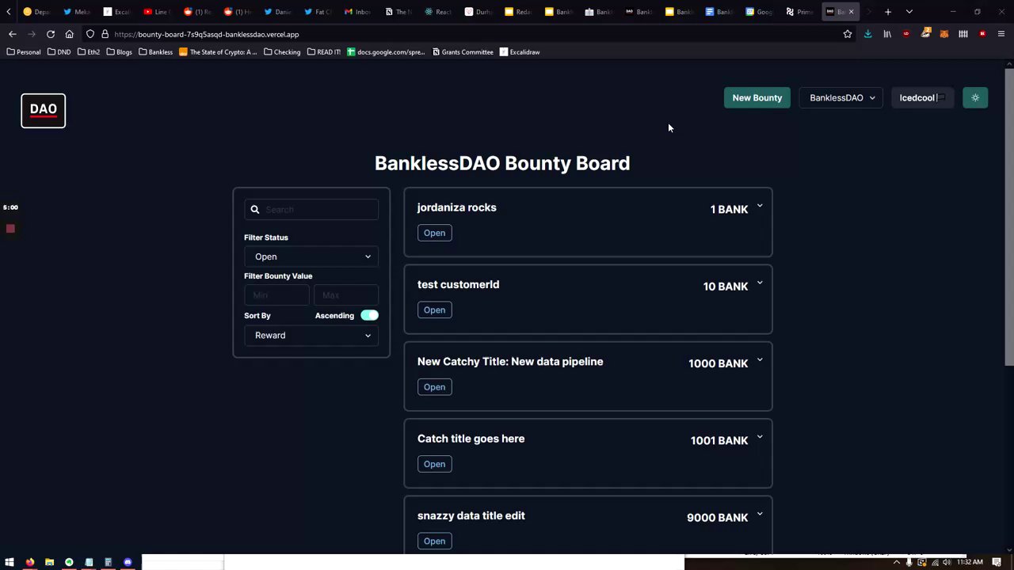This screenshot has height=570, width=1014.
Task: Open Discord from the taskbar
Action: 128,562
